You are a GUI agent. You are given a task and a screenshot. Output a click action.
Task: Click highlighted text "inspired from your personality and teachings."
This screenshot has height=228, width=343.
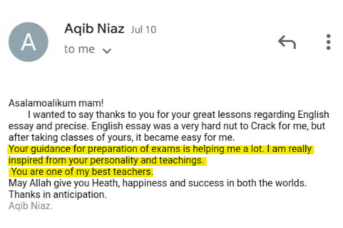(x=106, y=161)
